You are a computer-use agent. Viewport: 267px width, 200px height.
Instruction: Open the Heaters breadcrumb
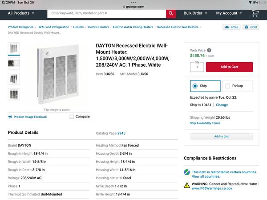tap(78, 27)
